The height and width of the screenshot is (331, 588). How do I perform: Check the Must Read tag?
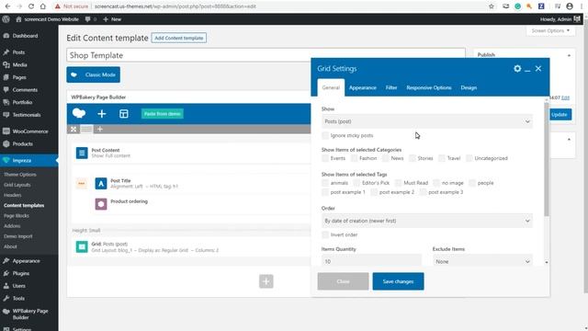(x=398, y=183)
